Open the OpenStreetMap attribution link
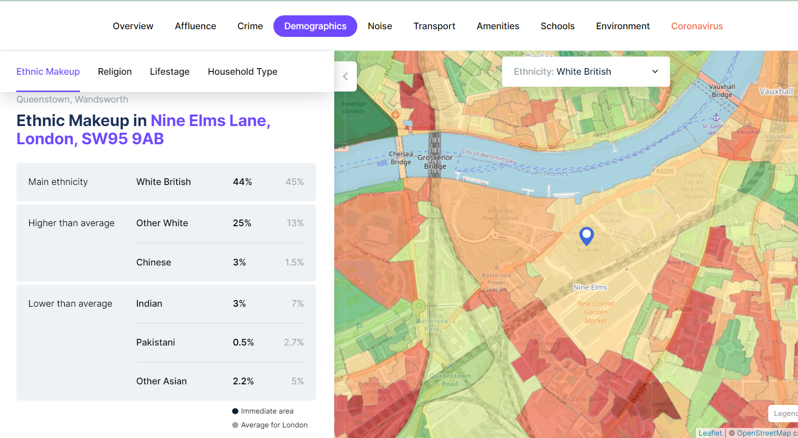 pyautogui.click(x=763, y=433)
